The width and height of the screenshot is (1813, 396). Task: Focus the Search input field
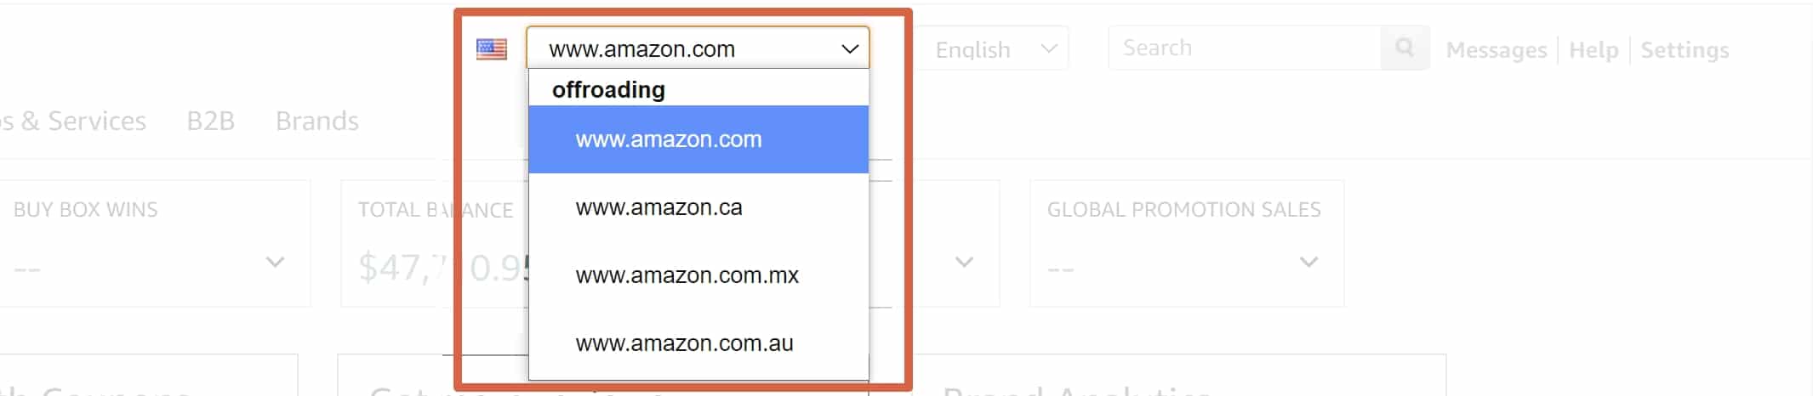(1245, 48)
